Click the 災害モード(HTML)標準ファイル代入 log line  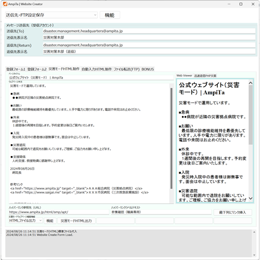point(42,231)
